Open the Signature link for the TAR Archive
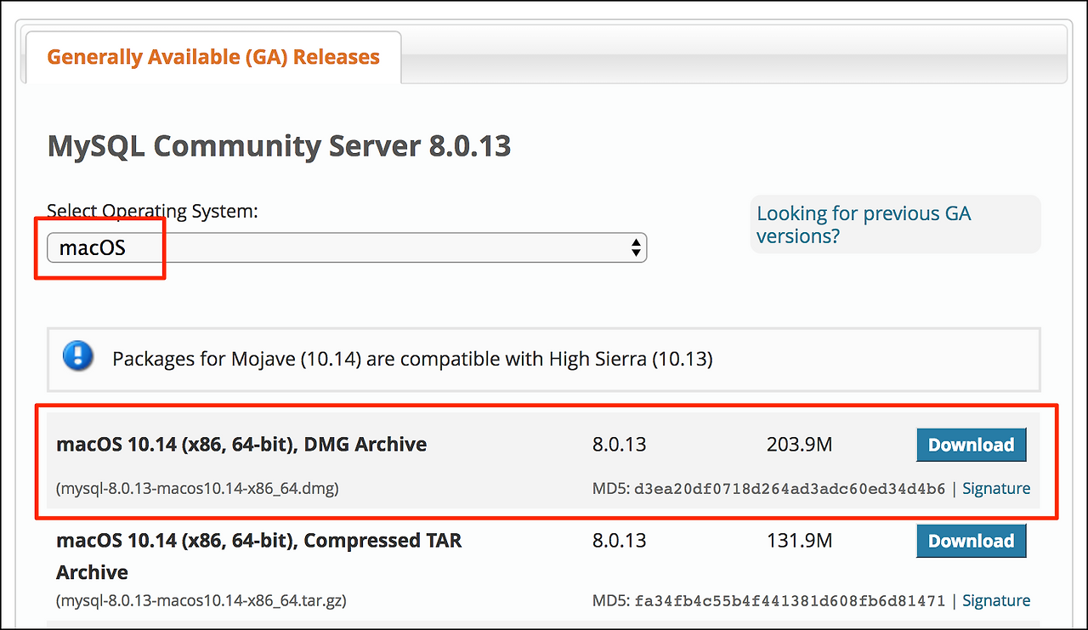 (x=996, y=600)
